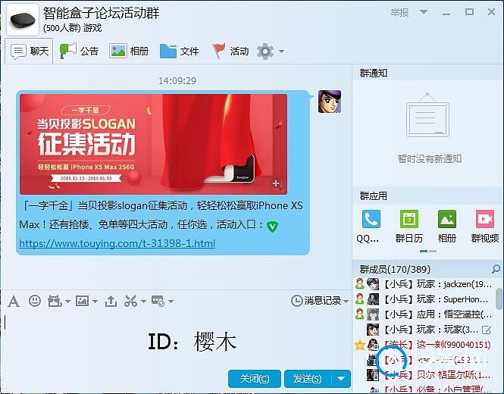Click the group avatar box icon
The width and height of the screenshot is (504, 394).
pyautogui.click(x=23, y=20)
